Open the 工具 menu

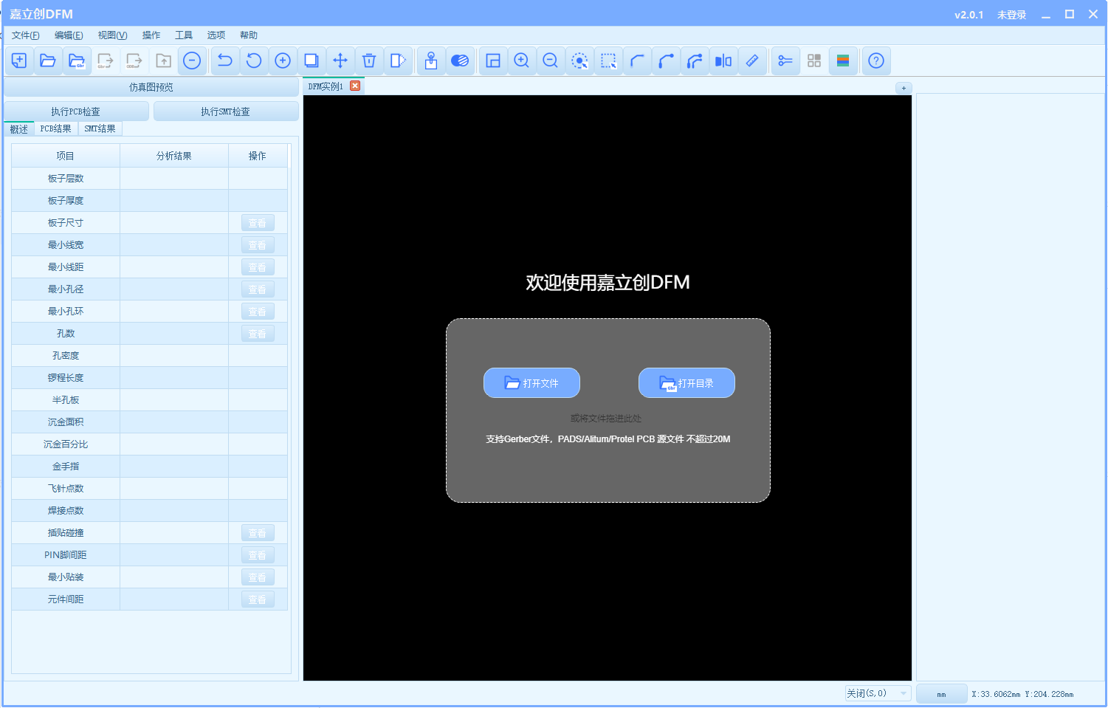(x=184, y=35)
